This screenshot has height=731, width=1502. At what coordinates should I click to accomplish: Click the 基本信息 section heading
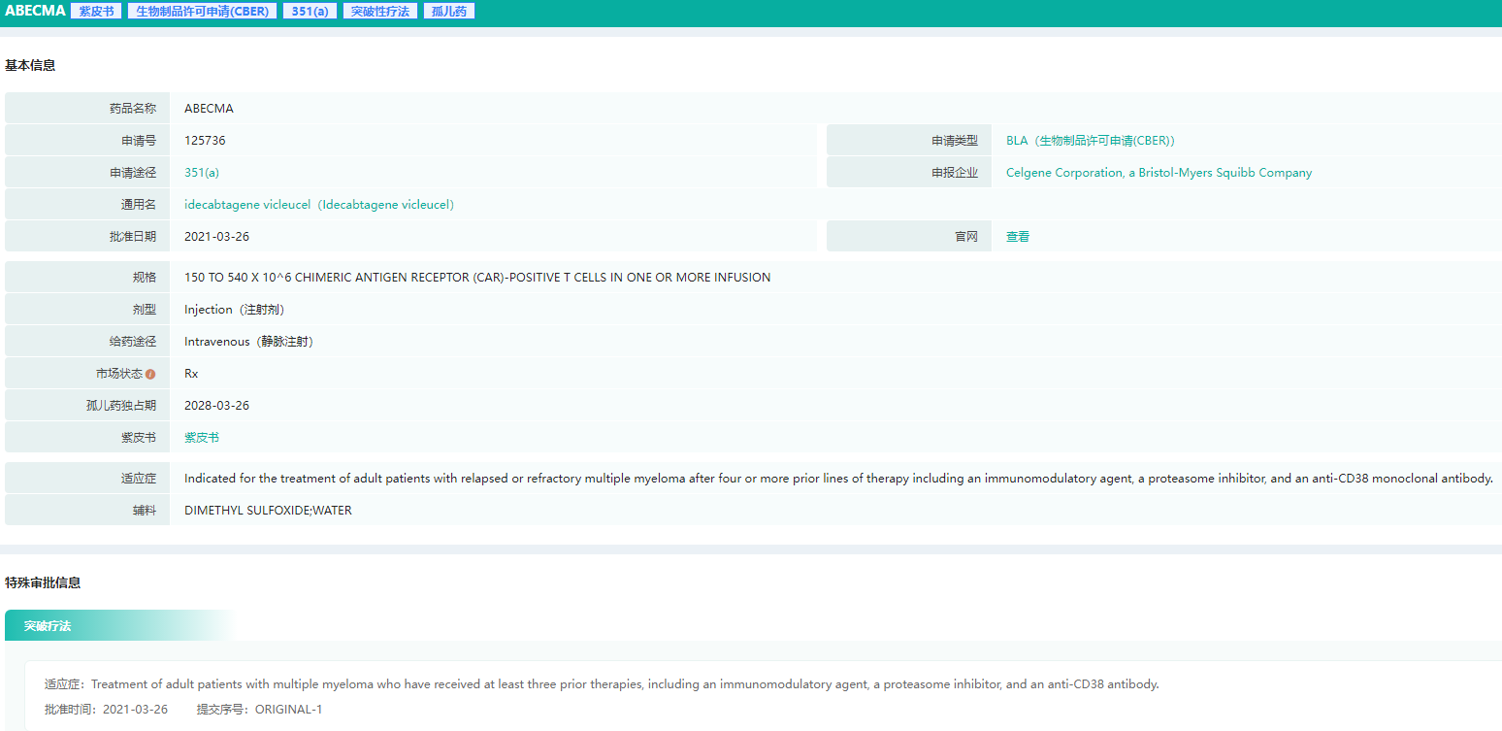(30, 66)
